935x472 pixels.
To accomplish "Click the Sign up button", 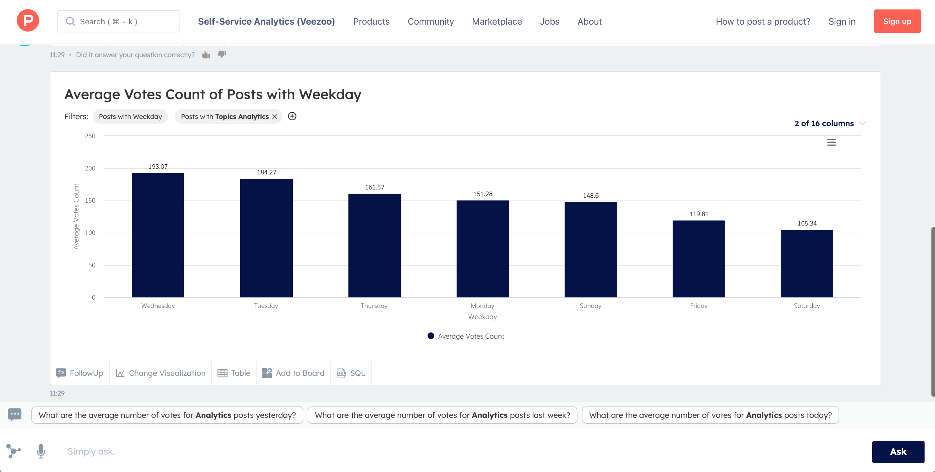I will pos(897,21).
